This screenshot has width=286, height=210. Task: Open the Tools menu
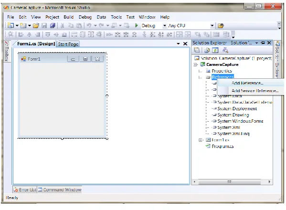(116, 17)
